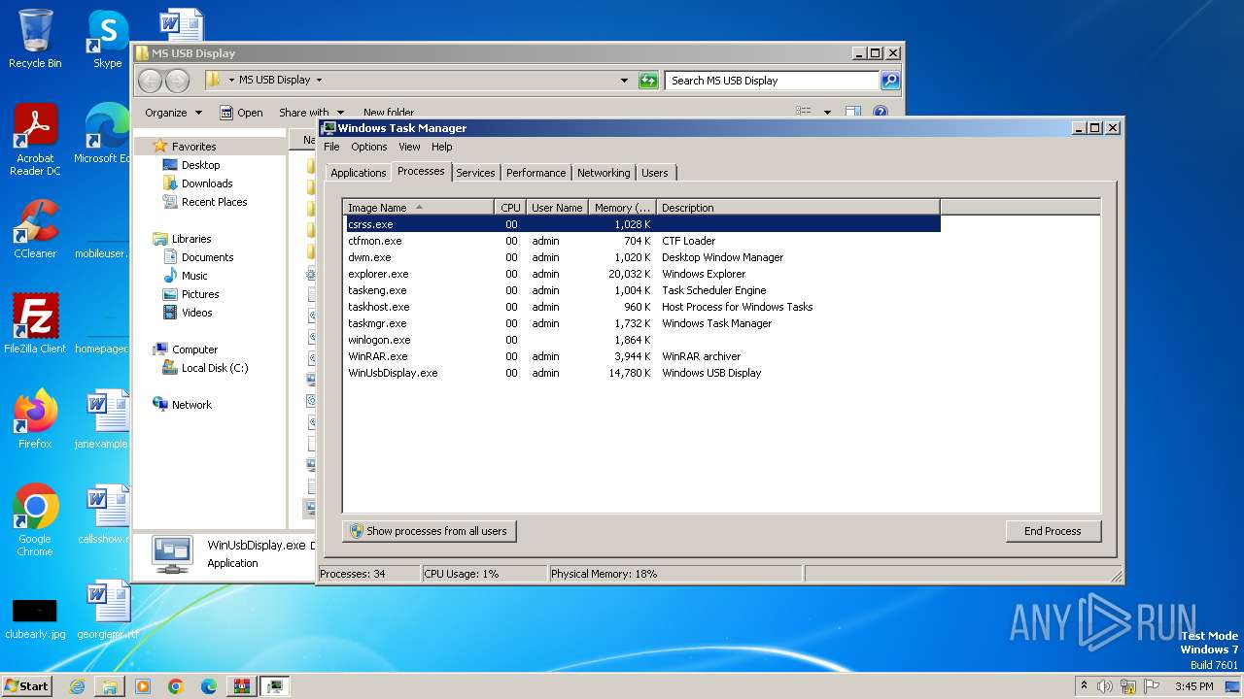Select the WinUsbDisplay.exe process row
Viewport: 1244px width, 699px height.
pyautogui.click(x=393, y=373)
